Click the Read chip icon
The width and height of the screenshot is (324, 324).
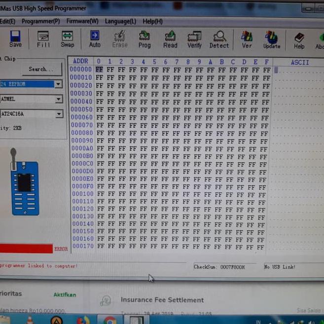coord(170,39)
